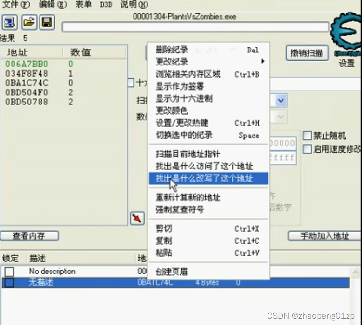Select the No description row

pyautogui.click(x=176, y=272)
